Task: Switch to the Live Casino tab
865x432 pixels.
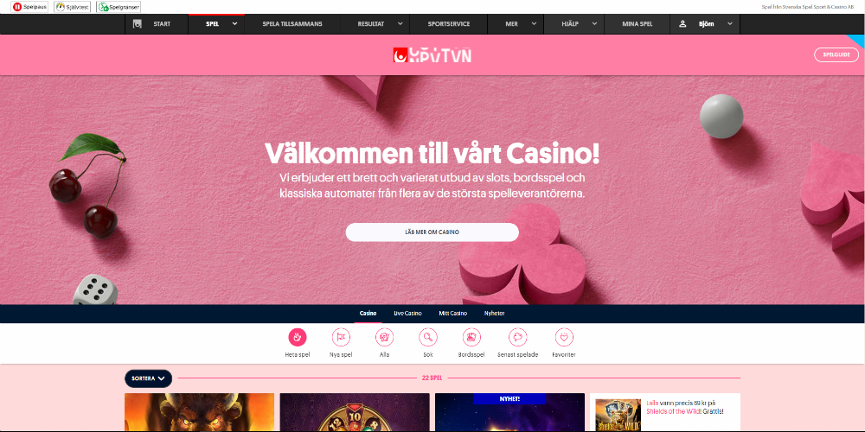Action: pos(407,313)
